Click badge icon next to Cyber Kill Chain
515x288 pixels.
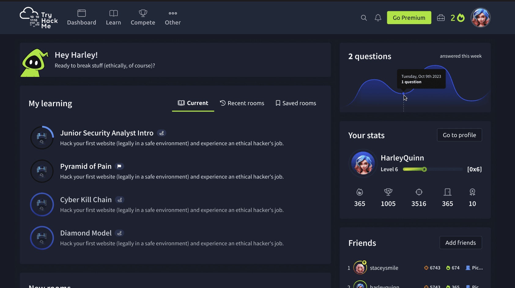(120, 200)
